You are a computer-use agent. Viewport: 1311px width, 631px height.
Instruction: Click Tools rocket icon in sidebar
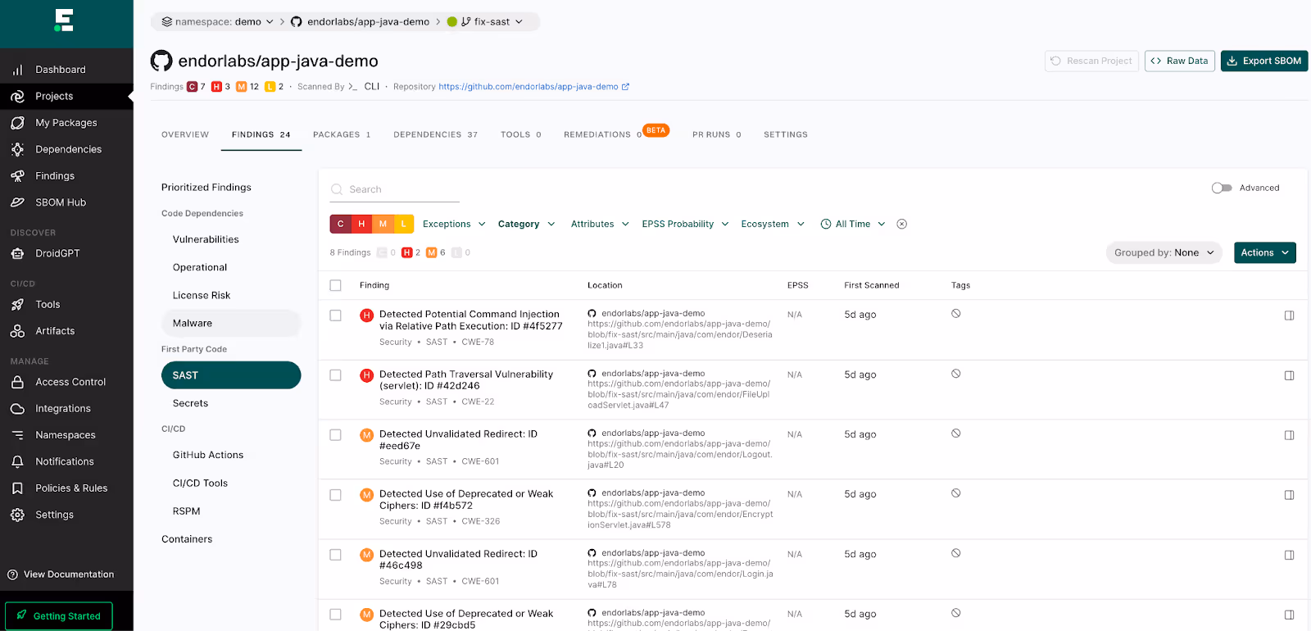[17, 304]
